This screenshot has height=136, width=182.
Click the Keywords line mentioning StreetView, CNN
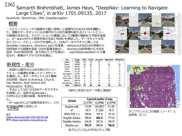point(37,18)
